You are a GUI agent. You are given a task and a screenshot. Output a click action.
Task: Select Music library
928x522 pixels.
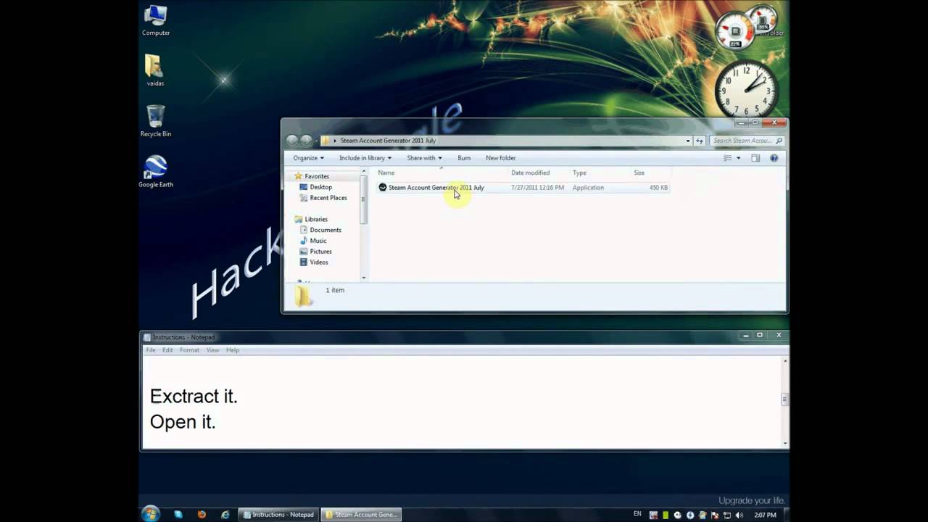(x=318, y=241)
